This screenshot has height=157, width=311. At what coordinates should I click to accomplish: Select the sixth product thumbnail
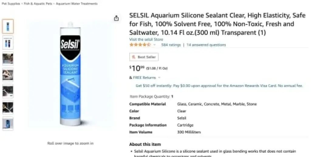8,108
